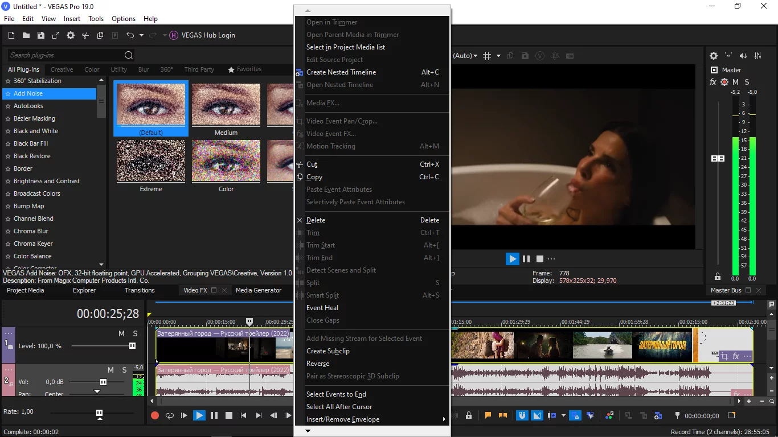Open the Media Generator tab
This screenshot has height=437, width=778.
click(x=259, y=290)
